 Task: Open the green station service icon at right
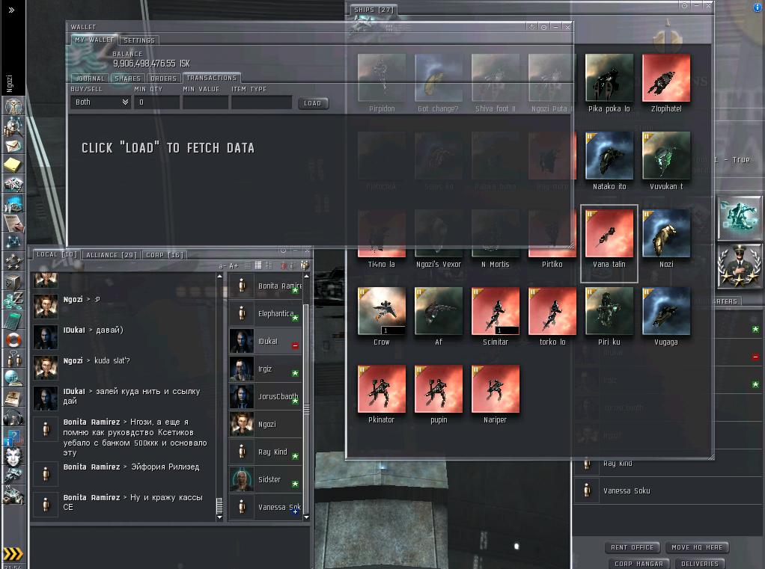[x=739, y=218]
